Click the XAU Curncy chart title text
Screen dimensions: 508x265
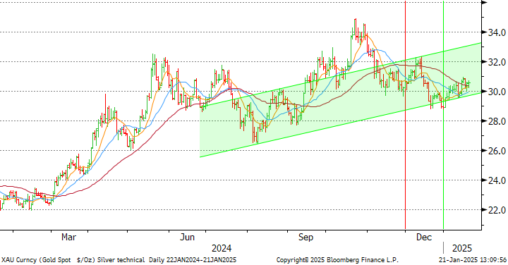point(73,260)
